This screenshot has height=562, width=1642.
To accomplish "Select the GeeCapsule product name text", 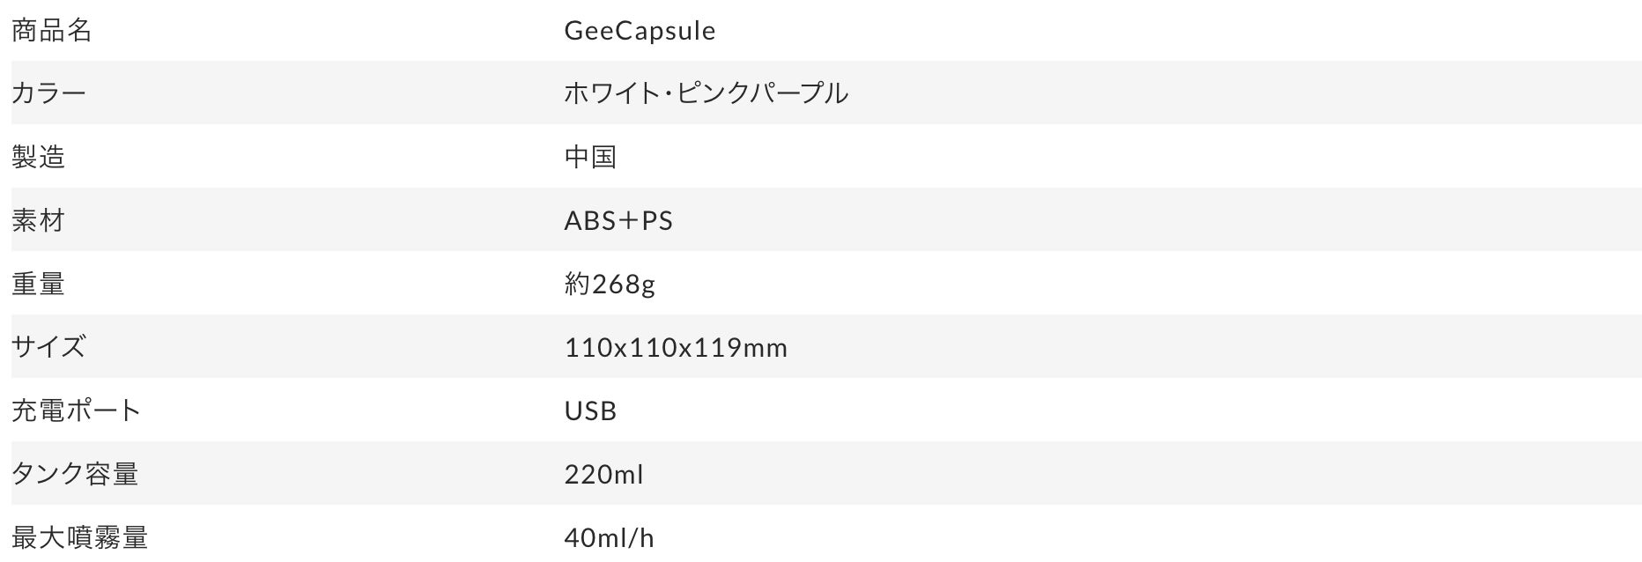I will coord(640,31).
